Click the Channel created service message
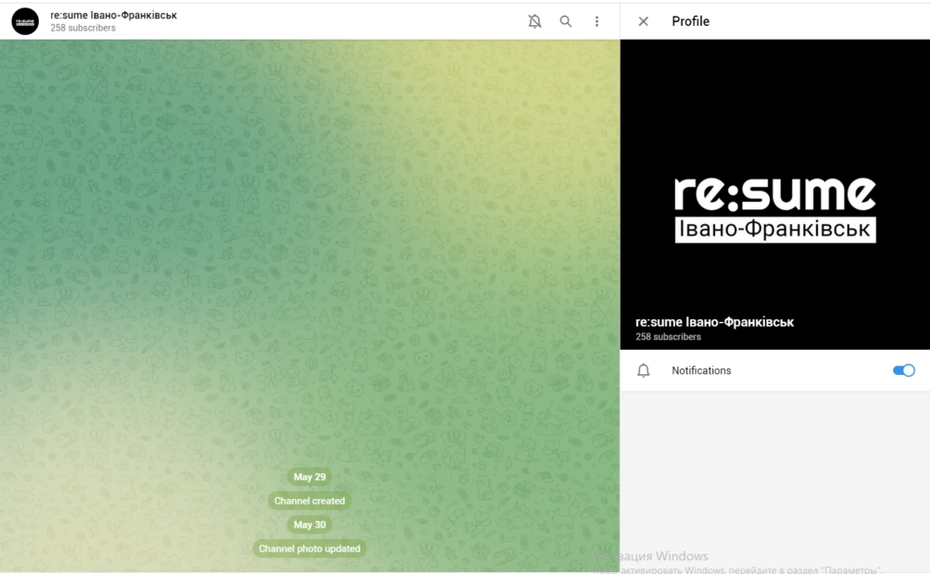The image size is (930, 574). coord(309,501)
